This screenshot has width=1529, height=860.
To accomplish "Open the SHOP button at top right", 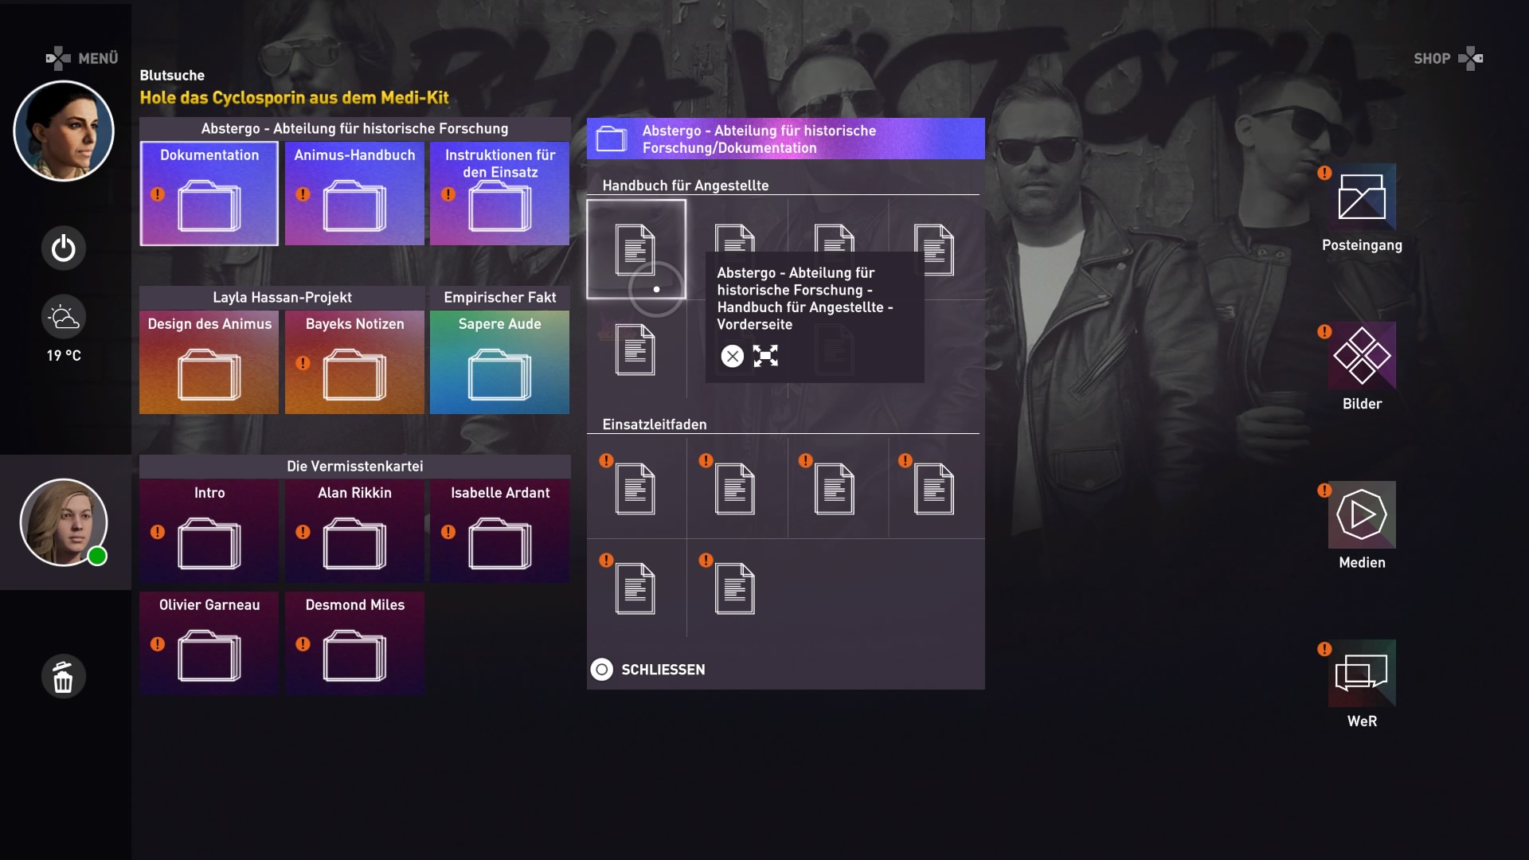I will tap(1448, 58).
